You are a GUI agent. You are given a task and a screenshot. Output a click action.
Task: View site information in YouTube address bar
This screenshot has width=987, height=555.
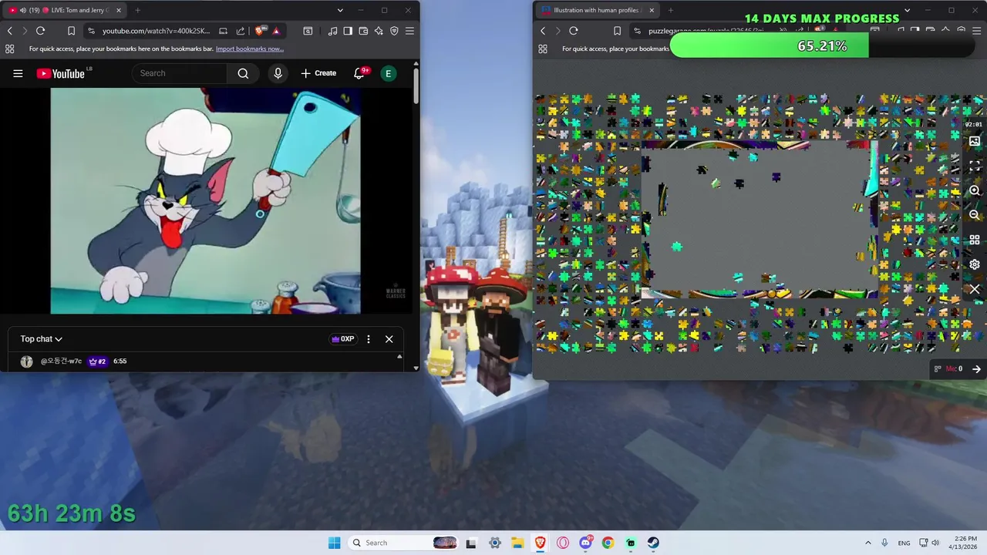click(91, 31)
